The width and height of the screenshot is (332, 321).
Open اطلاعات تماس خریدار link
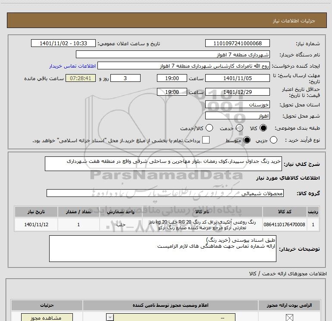[72, 66]
